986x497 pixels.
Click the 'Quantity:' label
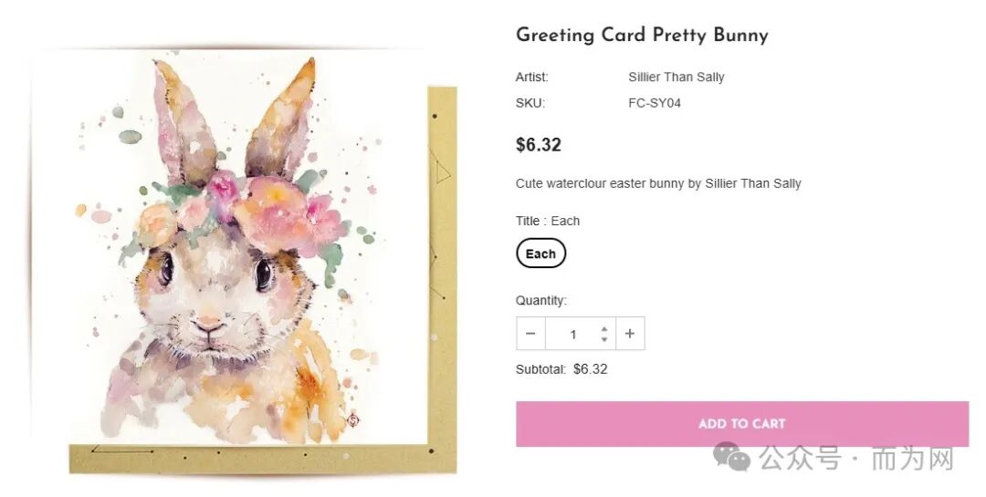click(540, 300)
